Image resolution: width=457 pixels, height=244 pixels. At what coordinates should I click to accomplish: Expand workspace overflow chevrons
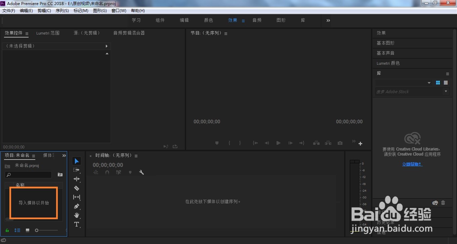coord(328,20)
